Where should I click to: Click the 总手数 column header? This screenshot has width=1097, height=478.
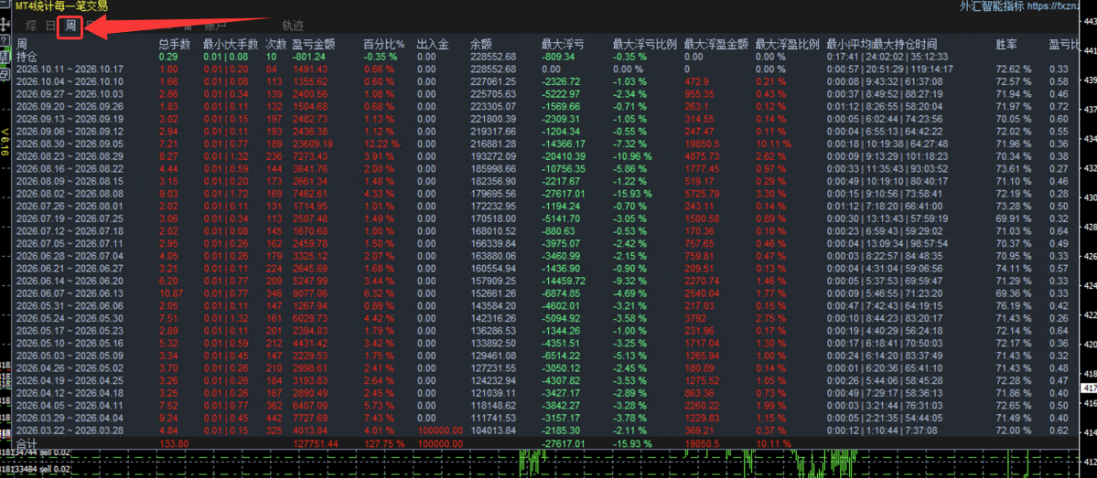pyautogui.click(x=174, y=44)
